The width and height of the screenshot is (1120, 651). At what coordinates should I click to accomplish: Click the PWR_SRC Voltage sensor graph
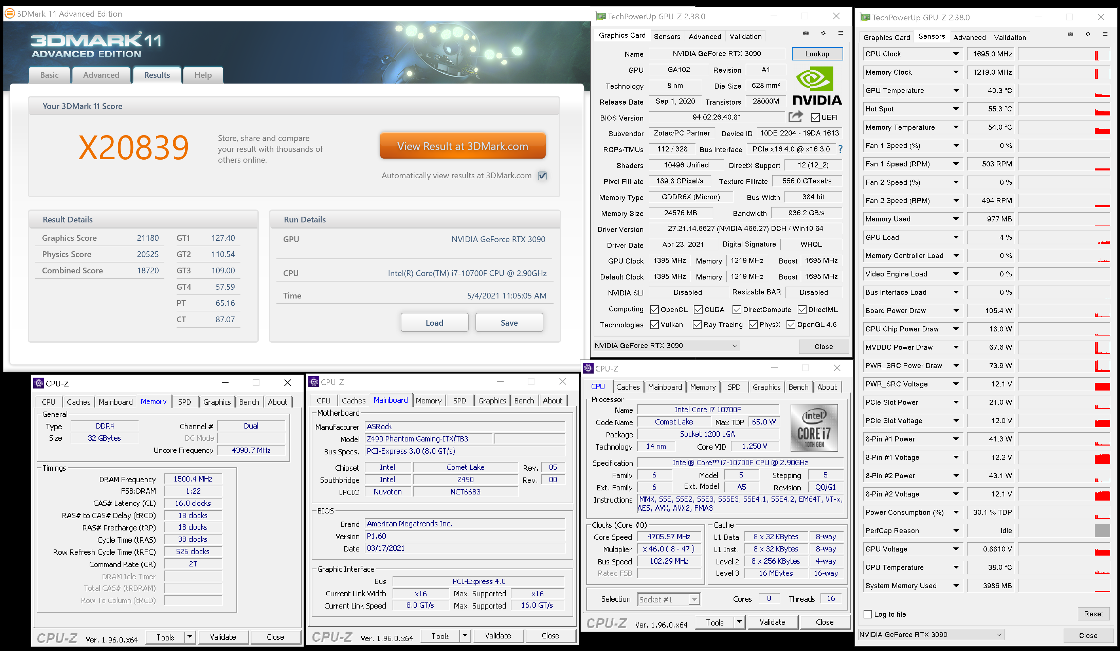point(1064,384)
